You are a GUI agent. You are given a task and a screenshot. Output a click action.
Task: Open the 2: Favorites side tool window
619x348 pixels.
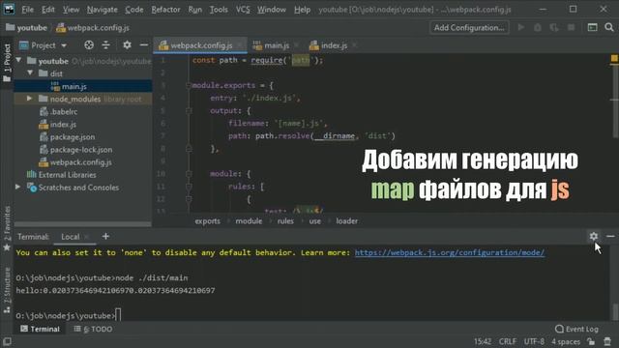tap(7, 228)
